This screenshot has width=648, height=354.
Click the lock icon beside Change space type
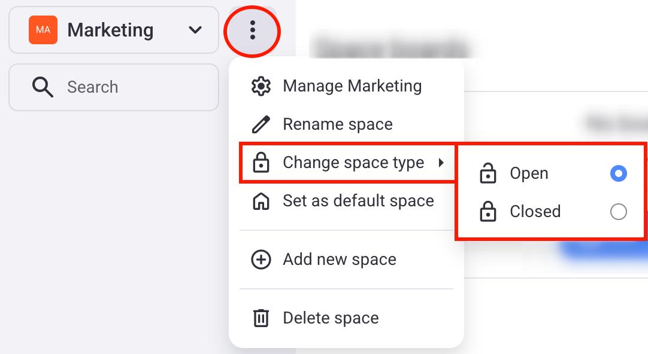261,163
